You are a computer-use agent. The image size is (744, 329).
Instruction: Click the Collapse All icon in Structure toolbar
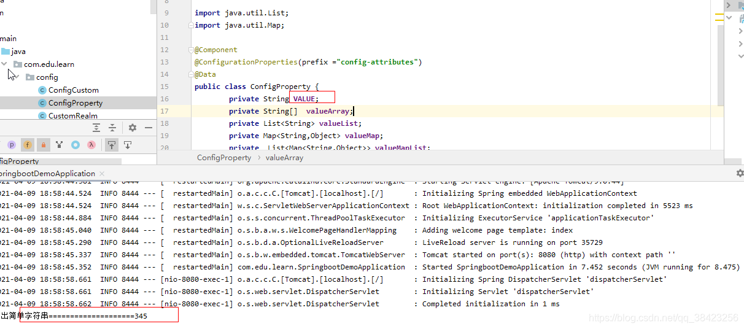tap(112, 128)
